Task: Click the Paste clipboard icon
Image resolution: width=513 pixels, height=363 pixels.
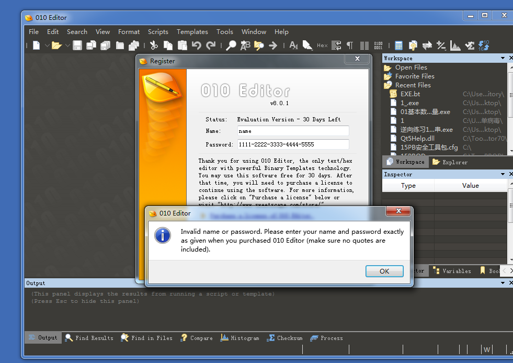Action: coord(182,46)
